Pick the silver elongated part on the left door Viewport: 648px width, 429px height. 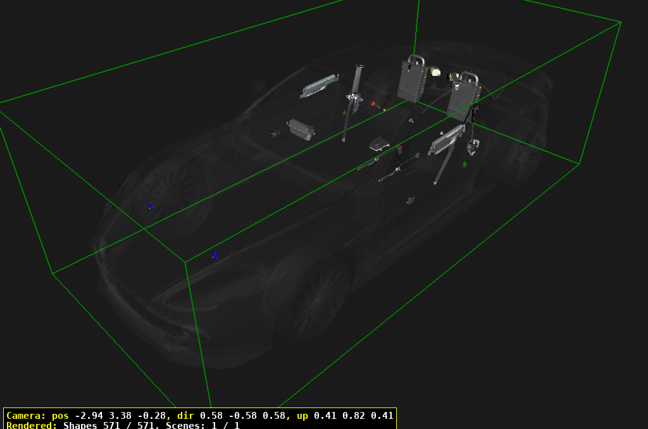point(320,86)
